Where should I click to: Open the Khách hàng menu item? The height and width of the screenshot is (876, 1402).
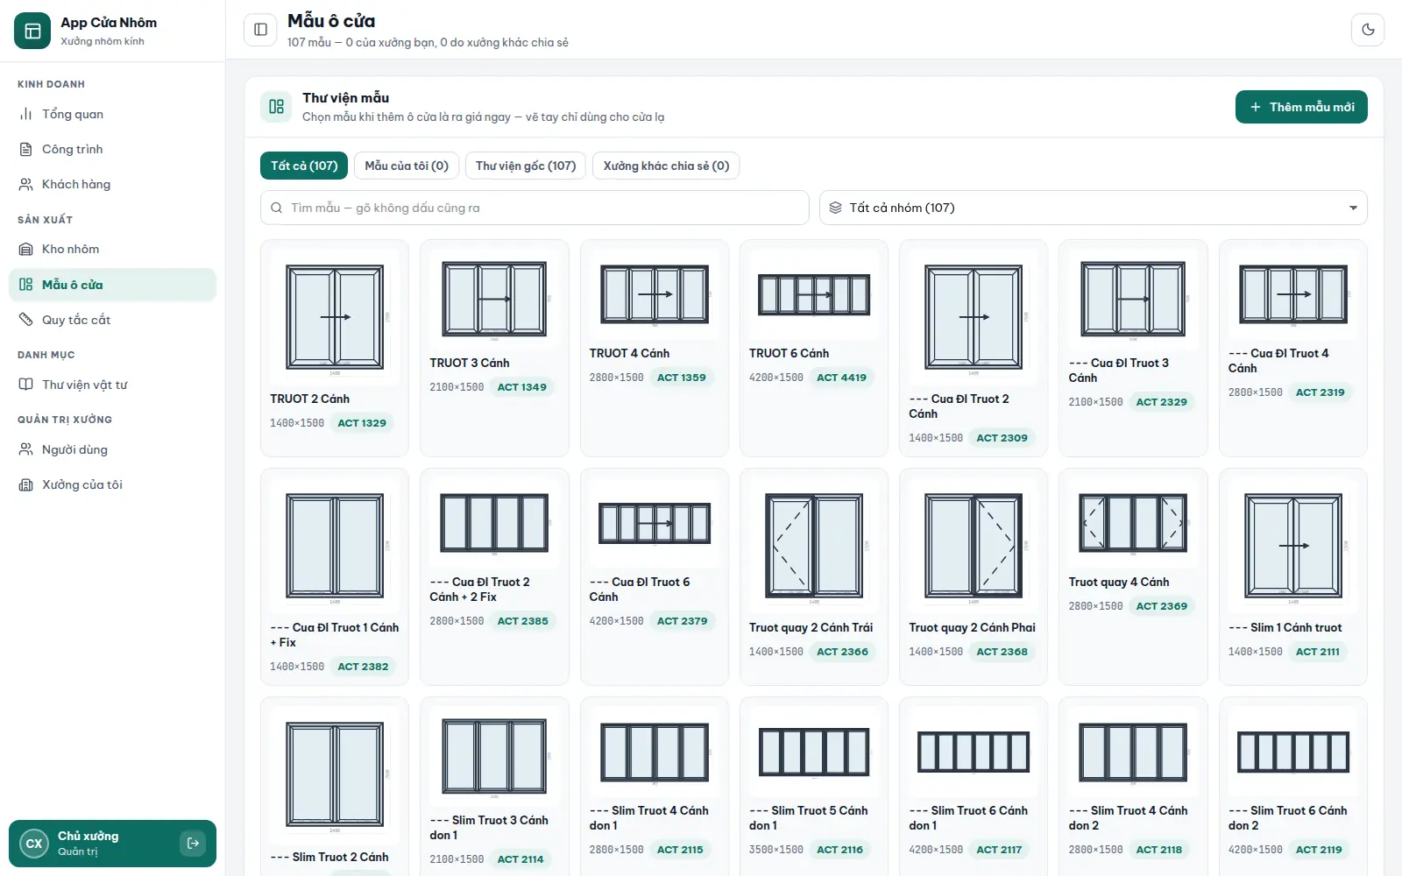112,184
